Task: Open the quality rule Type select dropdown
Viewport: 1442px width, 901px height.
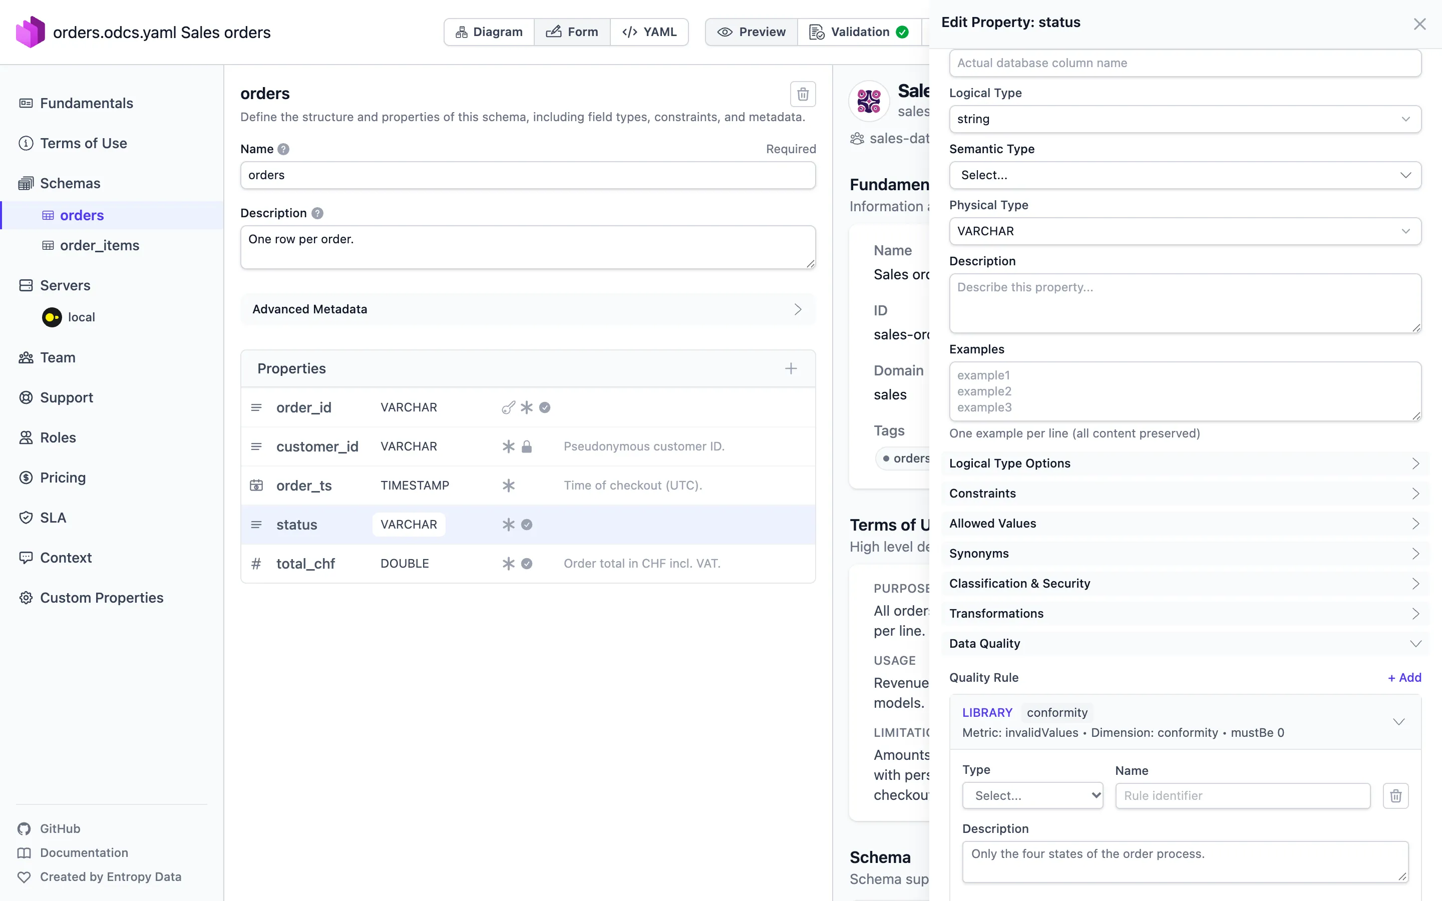Action: click(1032, 795)
